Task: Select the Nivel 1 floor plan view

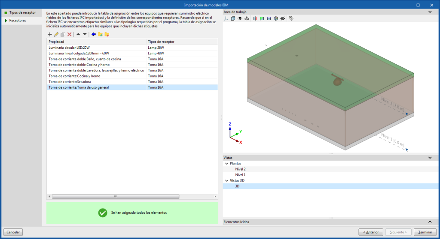Action: [x=241, y=175]
